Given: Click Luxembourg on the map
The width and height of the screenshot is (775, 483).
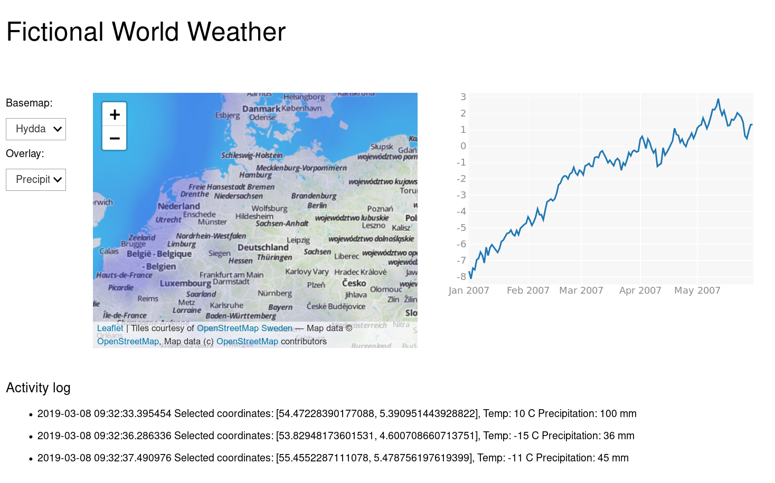Looking at the screenshot, I should pos(185,283).
